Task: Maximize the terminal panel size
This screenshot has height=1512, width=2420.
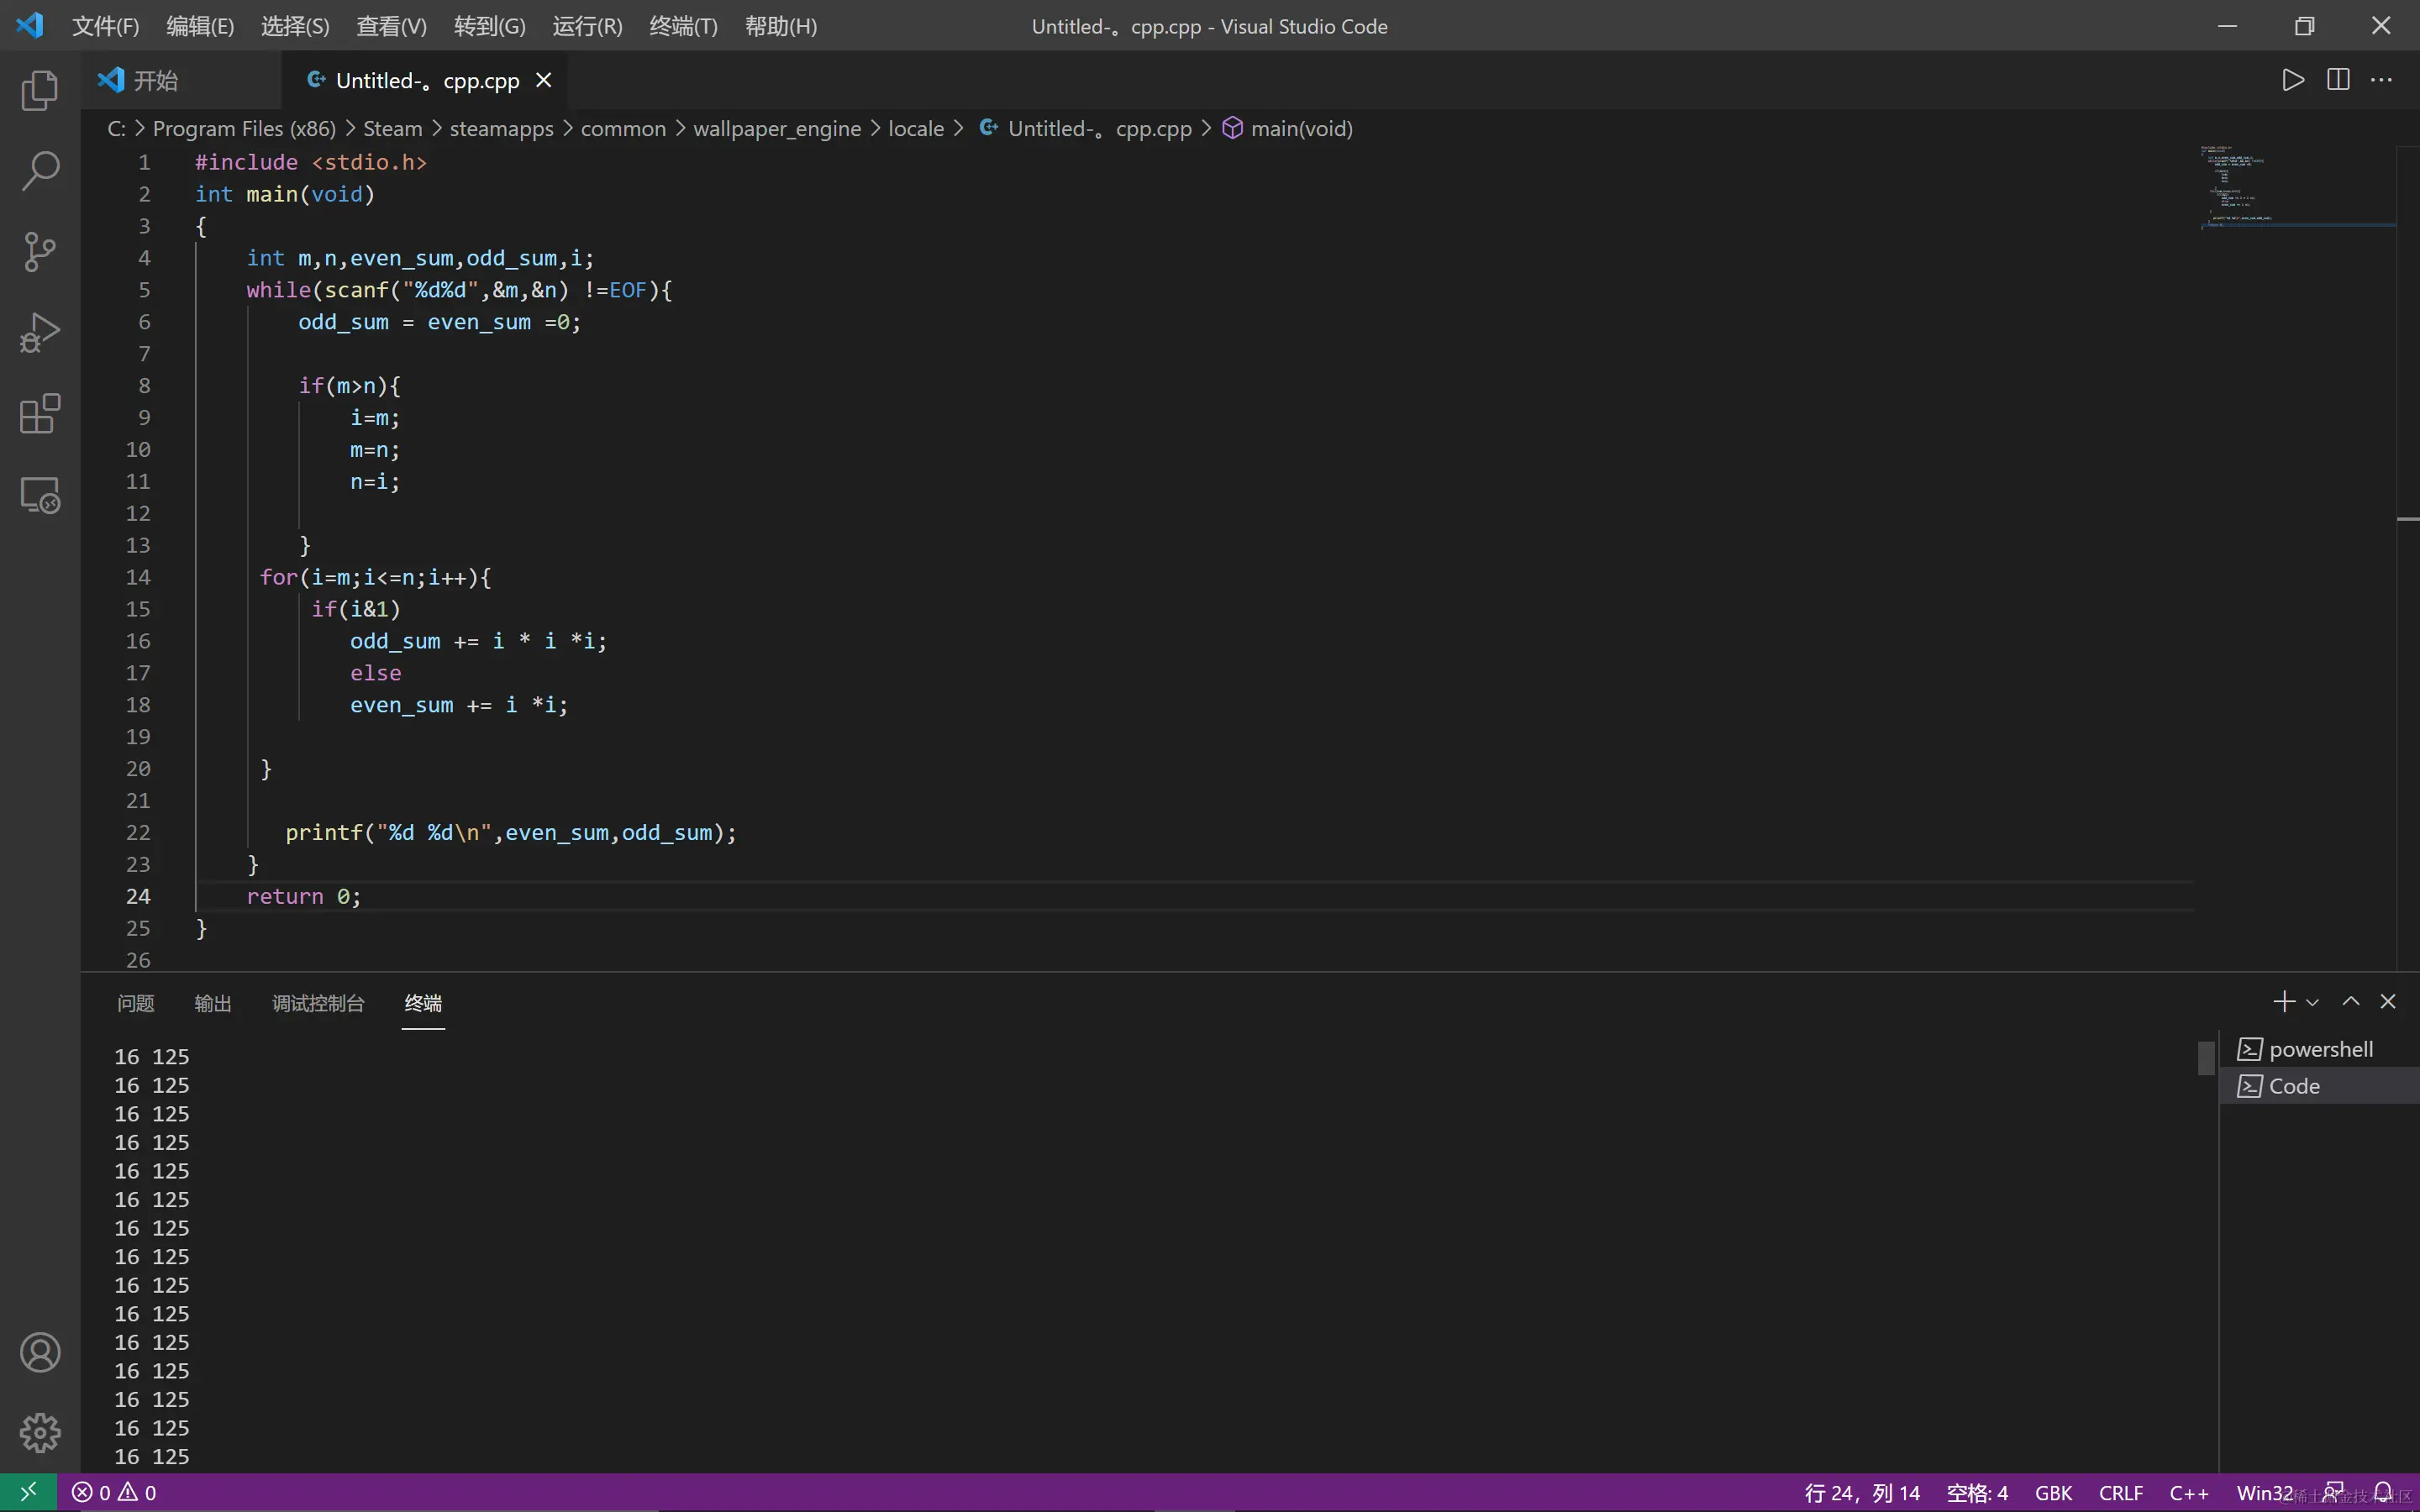Action: click(2351, 1001)
